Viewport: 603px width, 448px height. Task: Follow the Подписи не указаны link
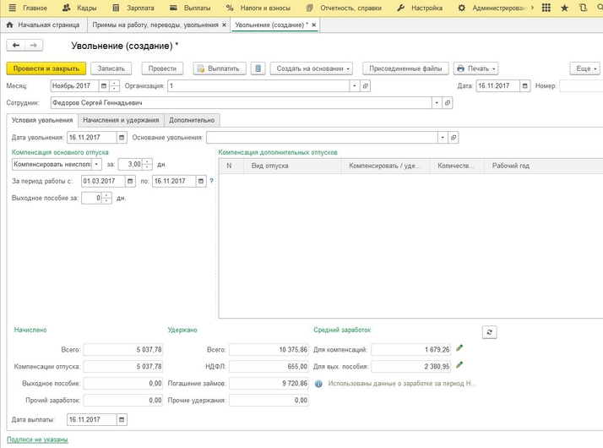pyautogui.click(x=37, y=440)
